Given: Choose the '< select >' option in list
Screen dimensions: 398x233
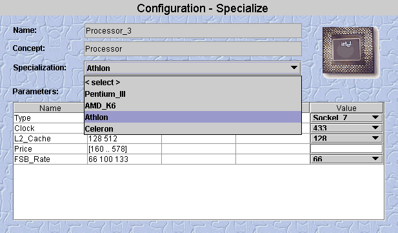Looking at the screenshot, I should click(193, 83).
